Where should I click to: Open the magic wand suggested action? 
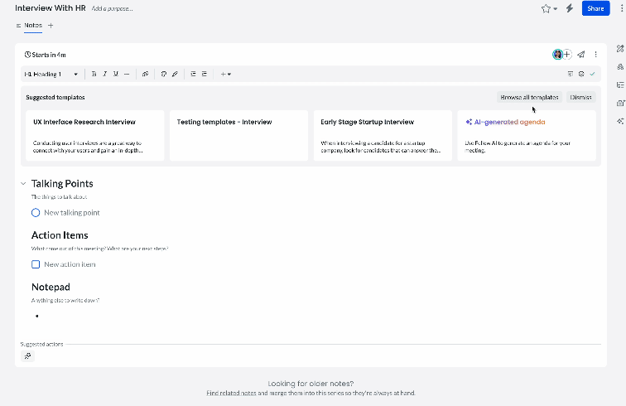point(27,355)
